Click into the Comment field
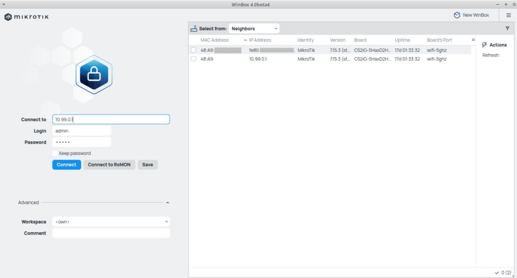Image resolution: width=517 pixels, height=278 pixels. (111, 233)
